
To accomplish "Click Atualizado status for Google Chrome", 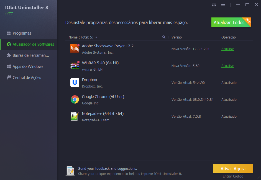I will [x=229, y=100].
